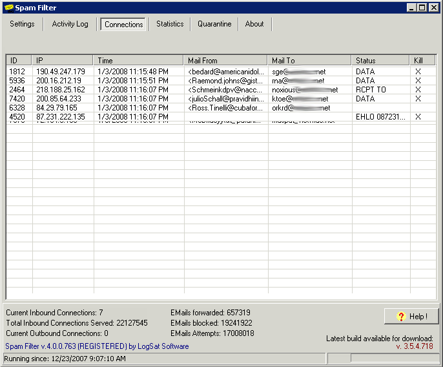Kill connection ID 1812

418,72
